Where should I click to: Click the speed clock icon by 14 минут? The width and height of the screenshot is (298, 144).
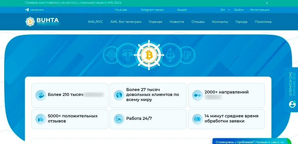(197, 119)
